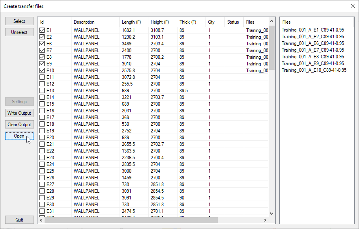Uncheck the E1 wallpanel checkbox
The width and height of the screenshot is (359, 229).
42,30
